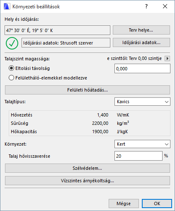The image size is (175, 211).
Task: Select the Felületháló-elemekkel modellezve radio button
Action: point(11,78)
